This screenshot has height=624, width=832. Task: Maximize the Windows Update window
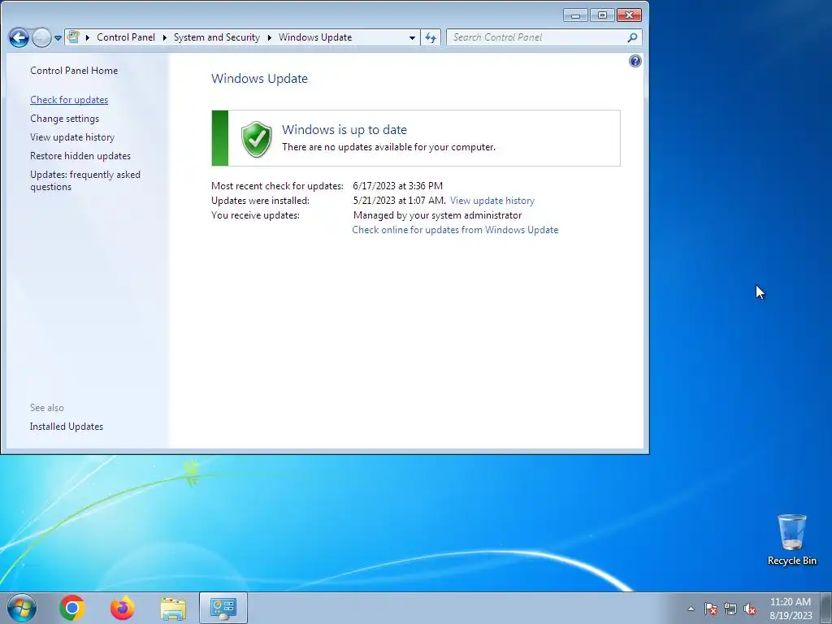pos(602,15)
